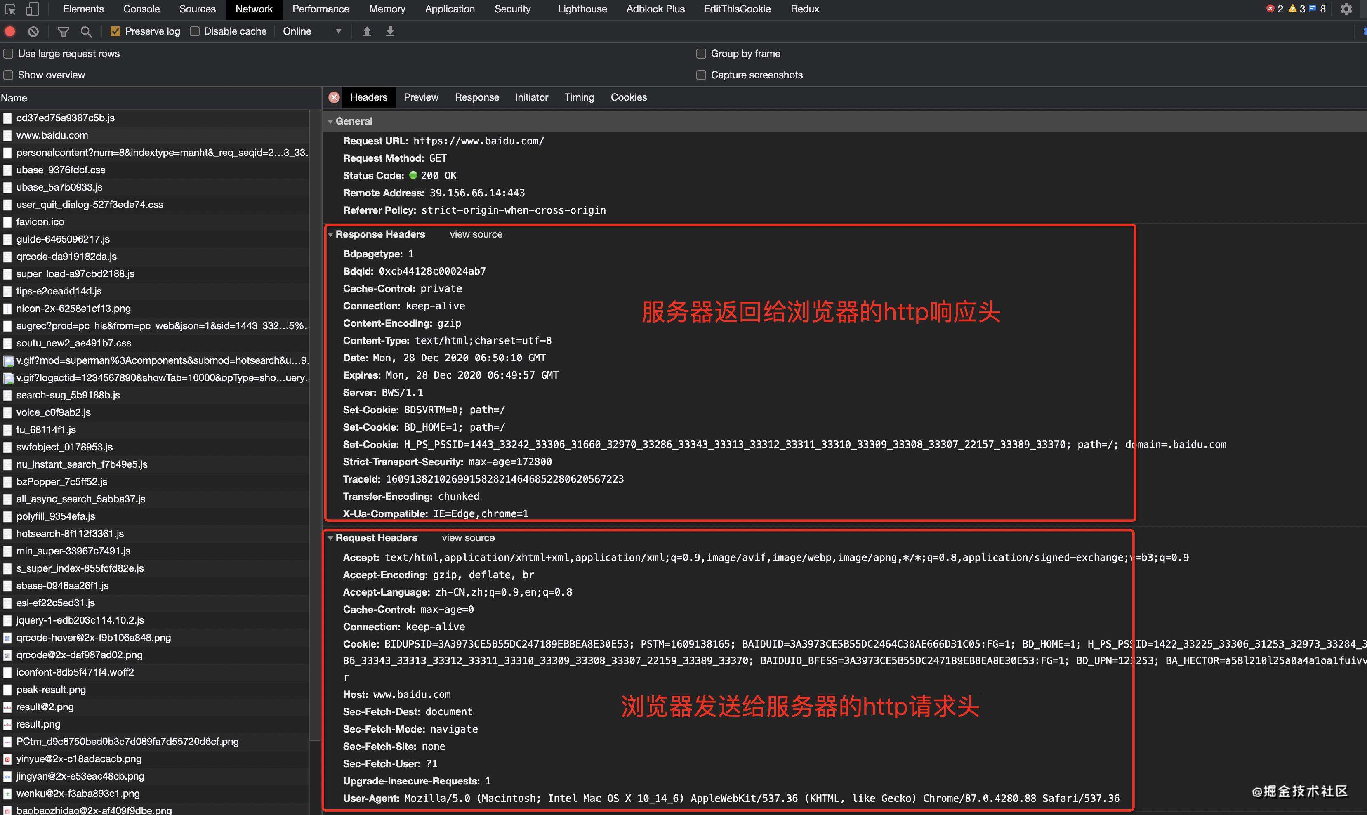Image resolution: width=1367 pixels, height=815 pixels.
Task: Open the Timing tab
Action: [x=579, y=97]
